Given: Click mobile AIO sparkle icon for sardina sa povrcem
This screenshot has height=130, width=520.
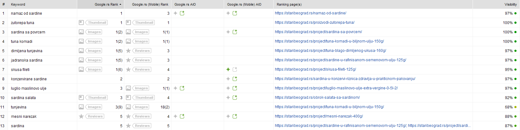Looking at the screenshot, I should click(x=228, y=32).
